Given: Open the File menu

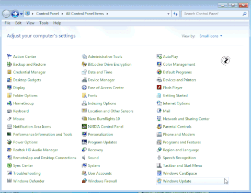Looking at the screenshot, I should point(7,23).
